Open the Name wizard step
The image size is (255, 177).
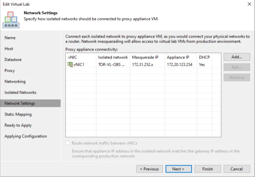10,38
